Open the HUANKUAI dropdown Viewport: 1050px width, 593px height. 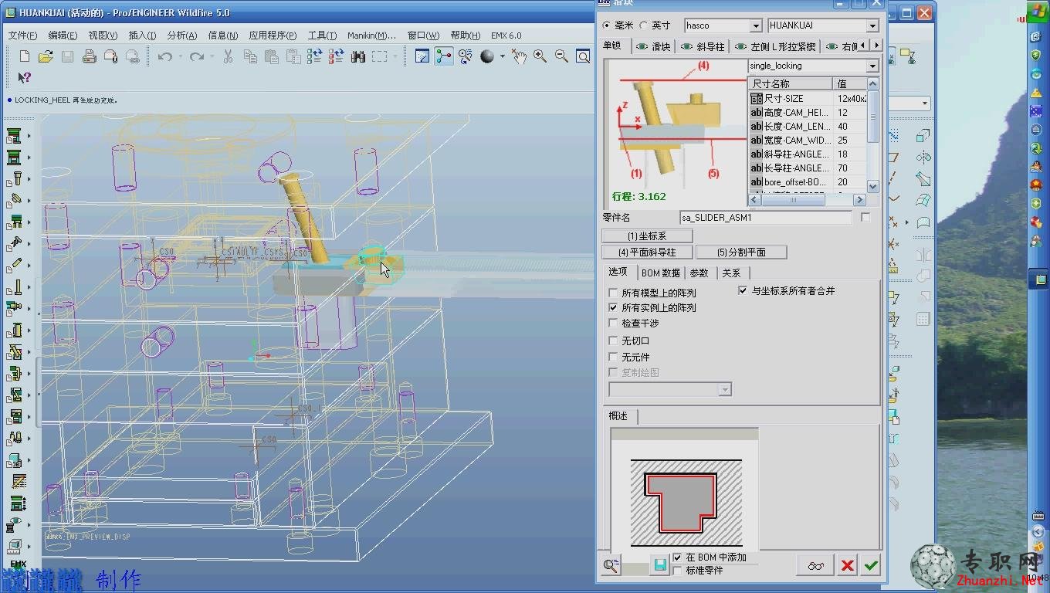(x=873, y=25)
